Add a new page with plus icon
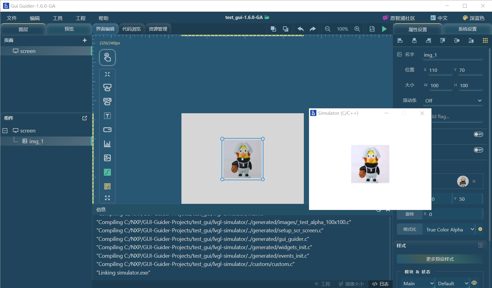This screenshot has height=288, width=492. click(85, 40)
